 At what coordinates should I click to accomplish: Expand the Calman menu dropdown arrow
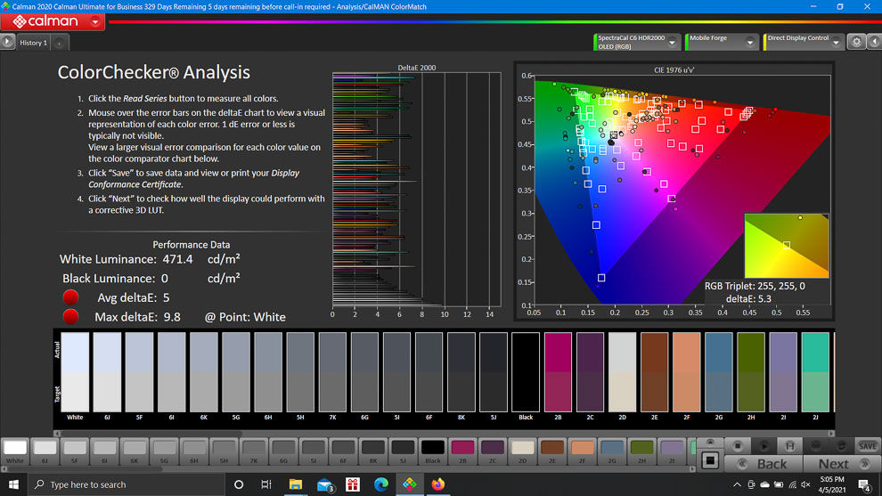pos(95,22)
